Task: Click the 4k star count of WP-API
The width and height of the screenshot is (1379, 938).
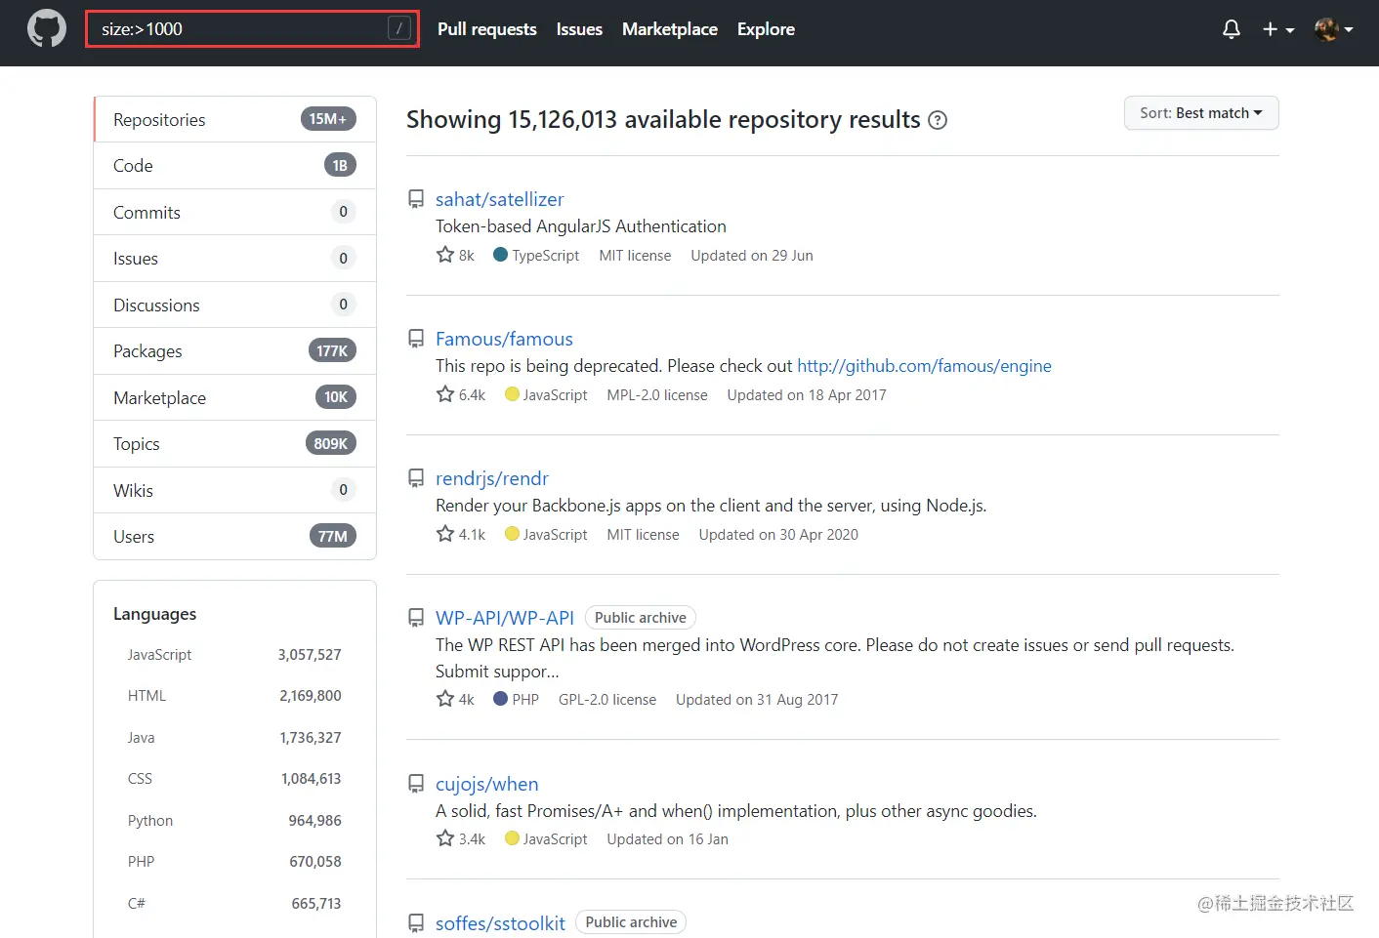Action: 455,699
